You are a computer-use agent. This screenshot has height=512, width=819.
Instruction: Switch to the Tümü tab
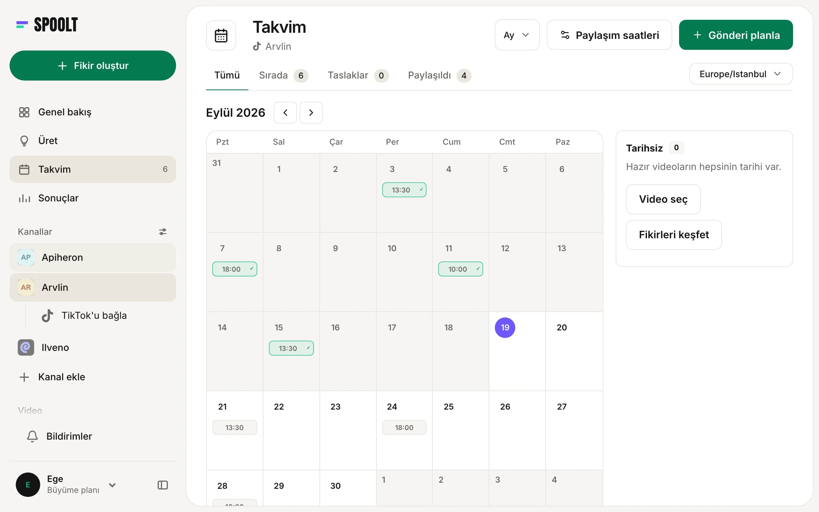tap(227, 75)
